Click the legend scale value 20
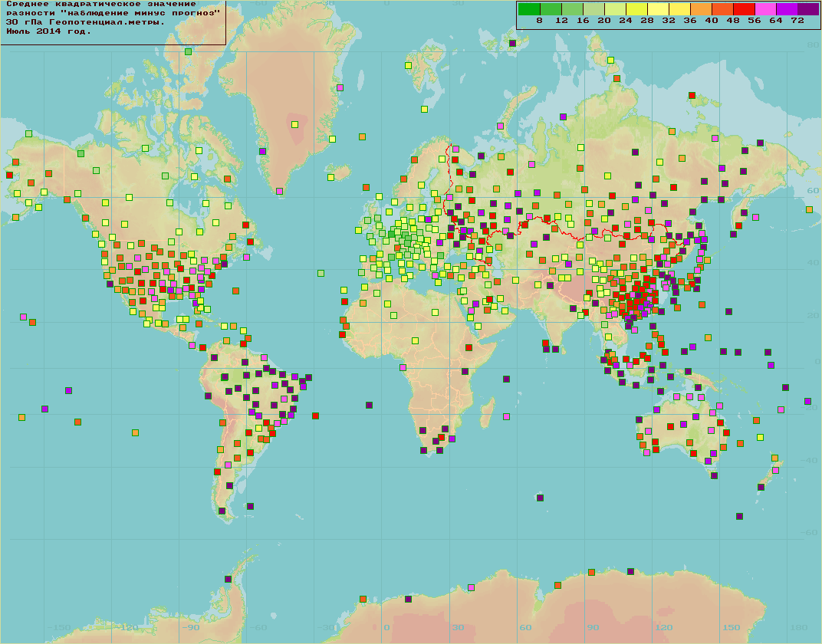 (x=604, y=21)
